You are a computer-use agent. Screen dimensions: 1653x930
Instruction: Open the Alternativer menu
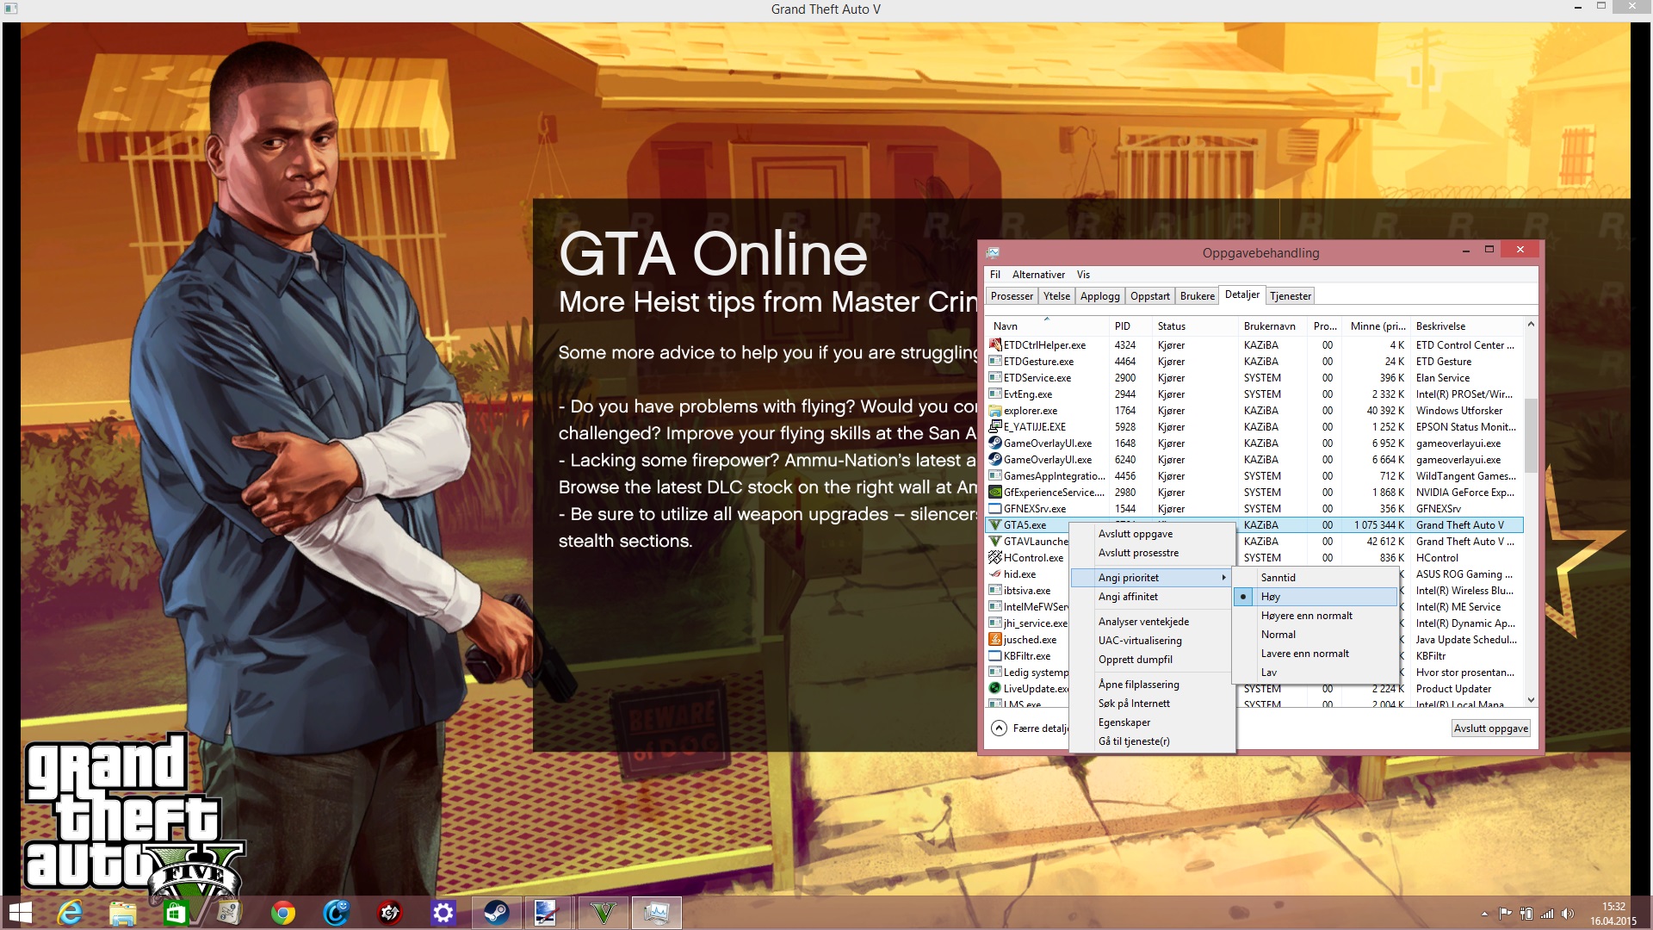coord(1038,275)
